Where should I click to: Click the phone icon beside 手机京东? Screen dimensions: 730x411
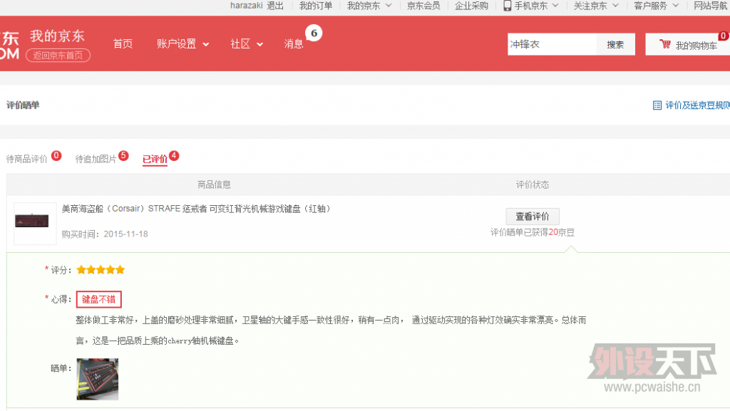508,6
